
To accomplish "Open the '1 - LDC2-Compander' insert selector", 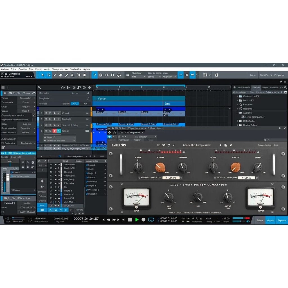I will 131,132.
